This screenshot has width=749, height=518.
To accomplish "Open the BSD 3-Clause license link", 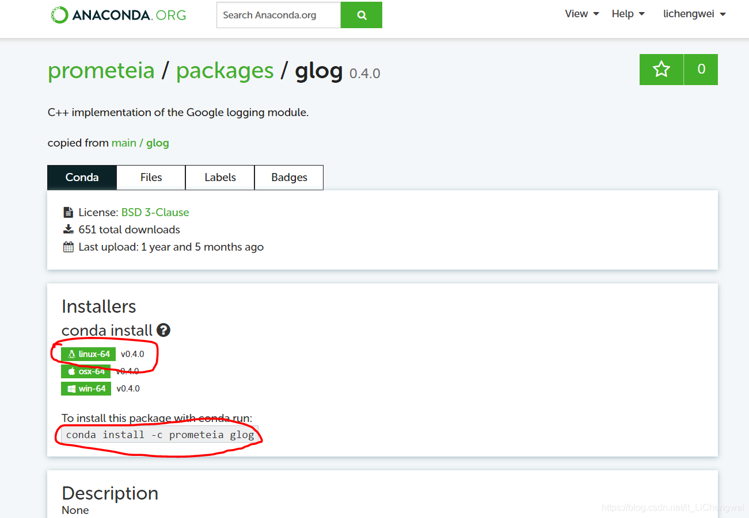I will point(155,213).
